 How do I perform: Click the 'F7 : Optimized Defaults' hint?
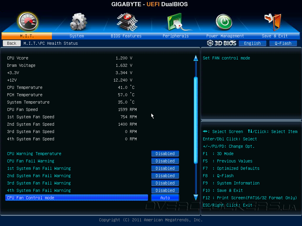(231, 168)
